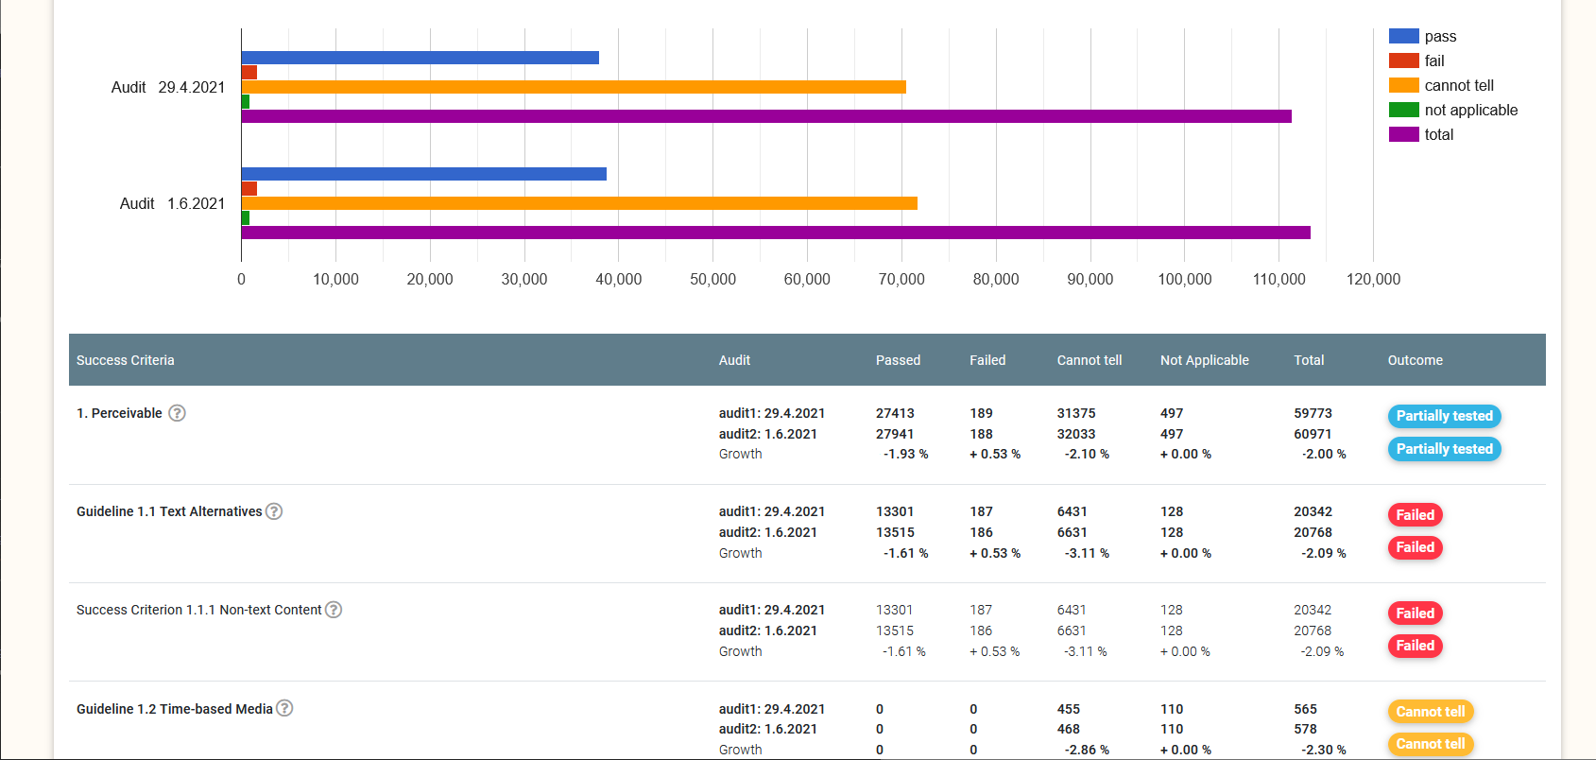Click Guideline 1.1 total value 20768
This screenshot has height=760, width=1596.
click(x=1313, y=532)
